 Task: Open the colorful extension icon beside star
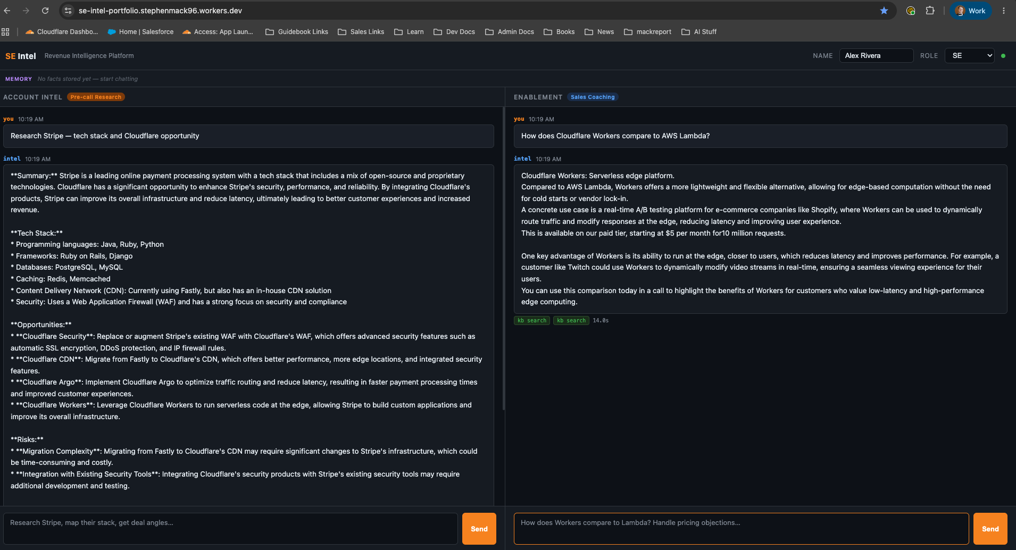(x=911, y=11)
